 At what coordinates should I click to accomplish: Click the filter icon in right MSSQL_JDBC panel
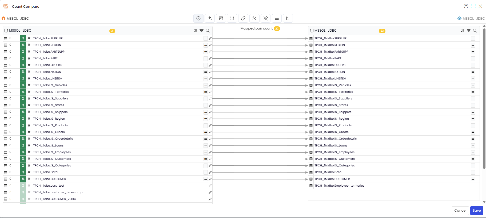[x=469, y=31]
